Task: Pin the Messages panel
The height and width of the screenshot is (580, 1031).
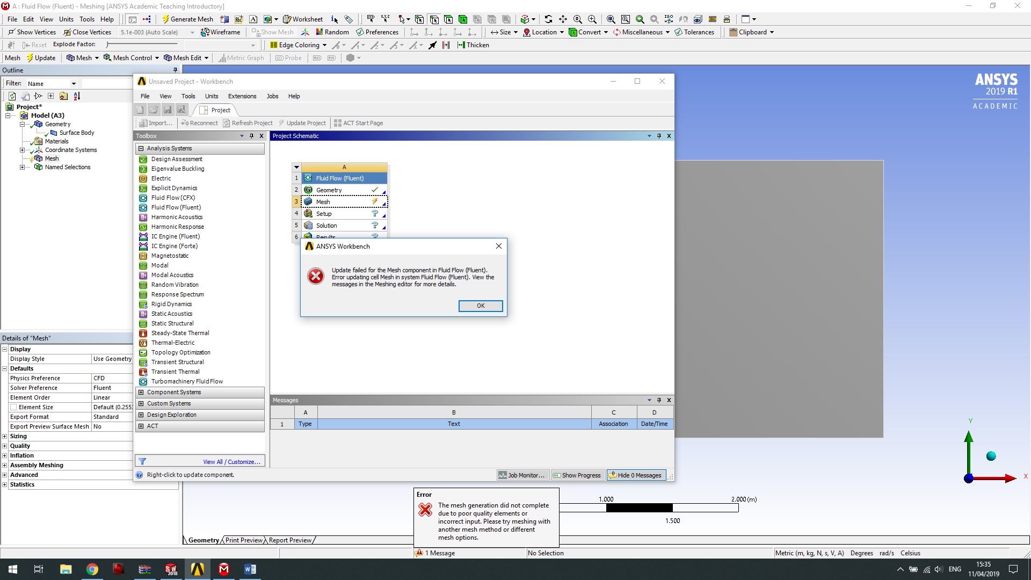Action: (x=659, y=400)
